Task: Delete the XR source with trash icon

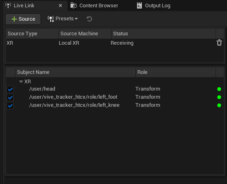Action: [x=219, y=43]
